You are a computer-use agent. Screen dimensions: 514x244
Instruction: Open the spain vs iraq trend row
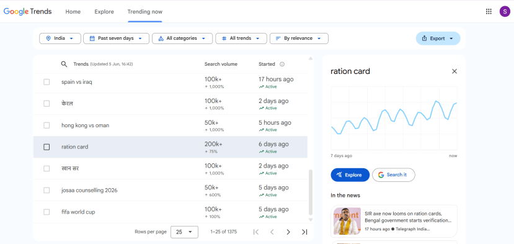point(171,82)
